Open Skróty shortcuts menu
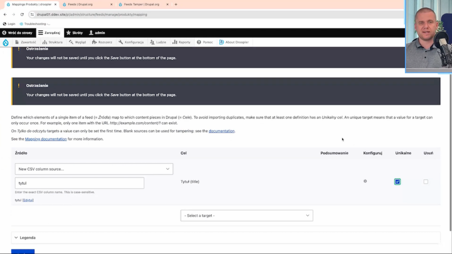The height and width of the screenshot is (254, 452). click(74, 33)
